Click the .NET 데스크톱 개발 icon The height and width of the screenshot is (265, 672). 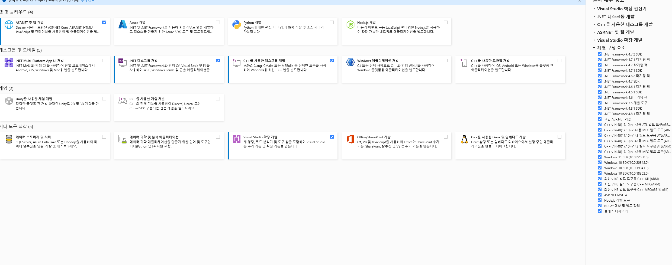(x=123, y=63)
